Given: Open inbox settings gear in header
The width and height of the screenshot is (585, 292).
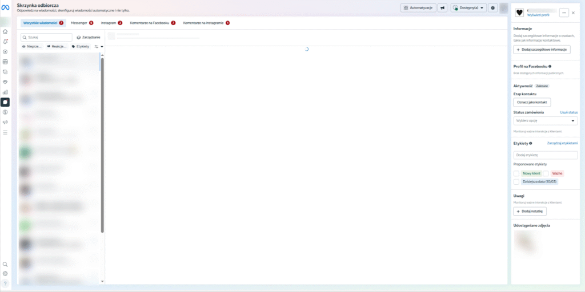Looking at the screenshot, I should [493, 8].
